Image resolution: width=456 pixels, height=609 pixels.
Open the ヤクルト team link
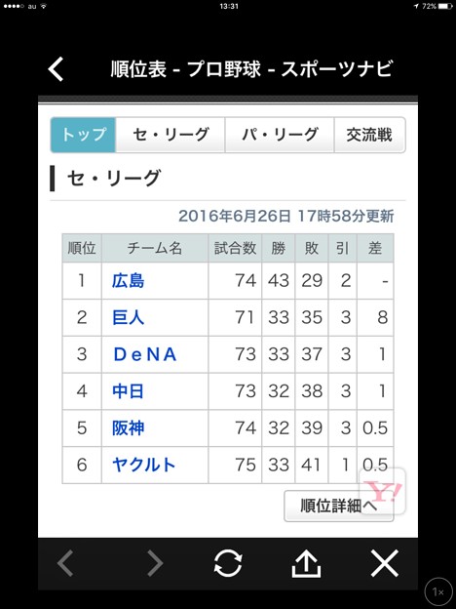click(144, 465)
